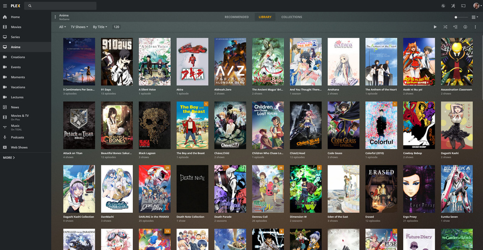This screenshot has height=250, width=483.
Task: Open the Anime library options dots
Action: [55, 17]
